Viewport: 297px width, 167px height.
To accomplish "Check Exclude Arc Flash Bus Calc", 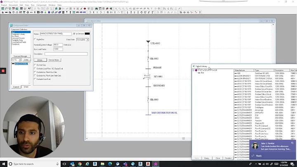I will [x=35, y=72].
